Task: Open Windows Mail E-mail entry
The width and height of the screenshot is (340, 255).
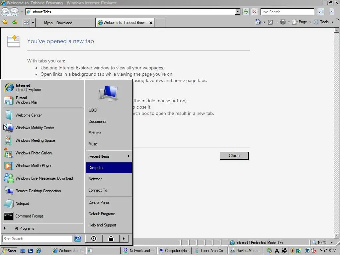Action: click(x=43, y=100)
